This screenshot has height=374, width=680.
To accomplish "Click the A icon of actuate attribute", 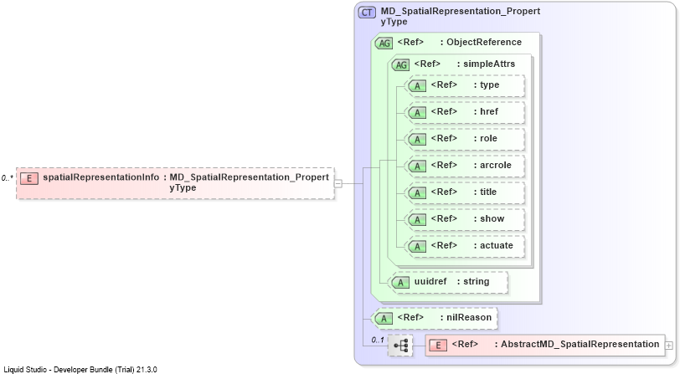I will 417,247.
